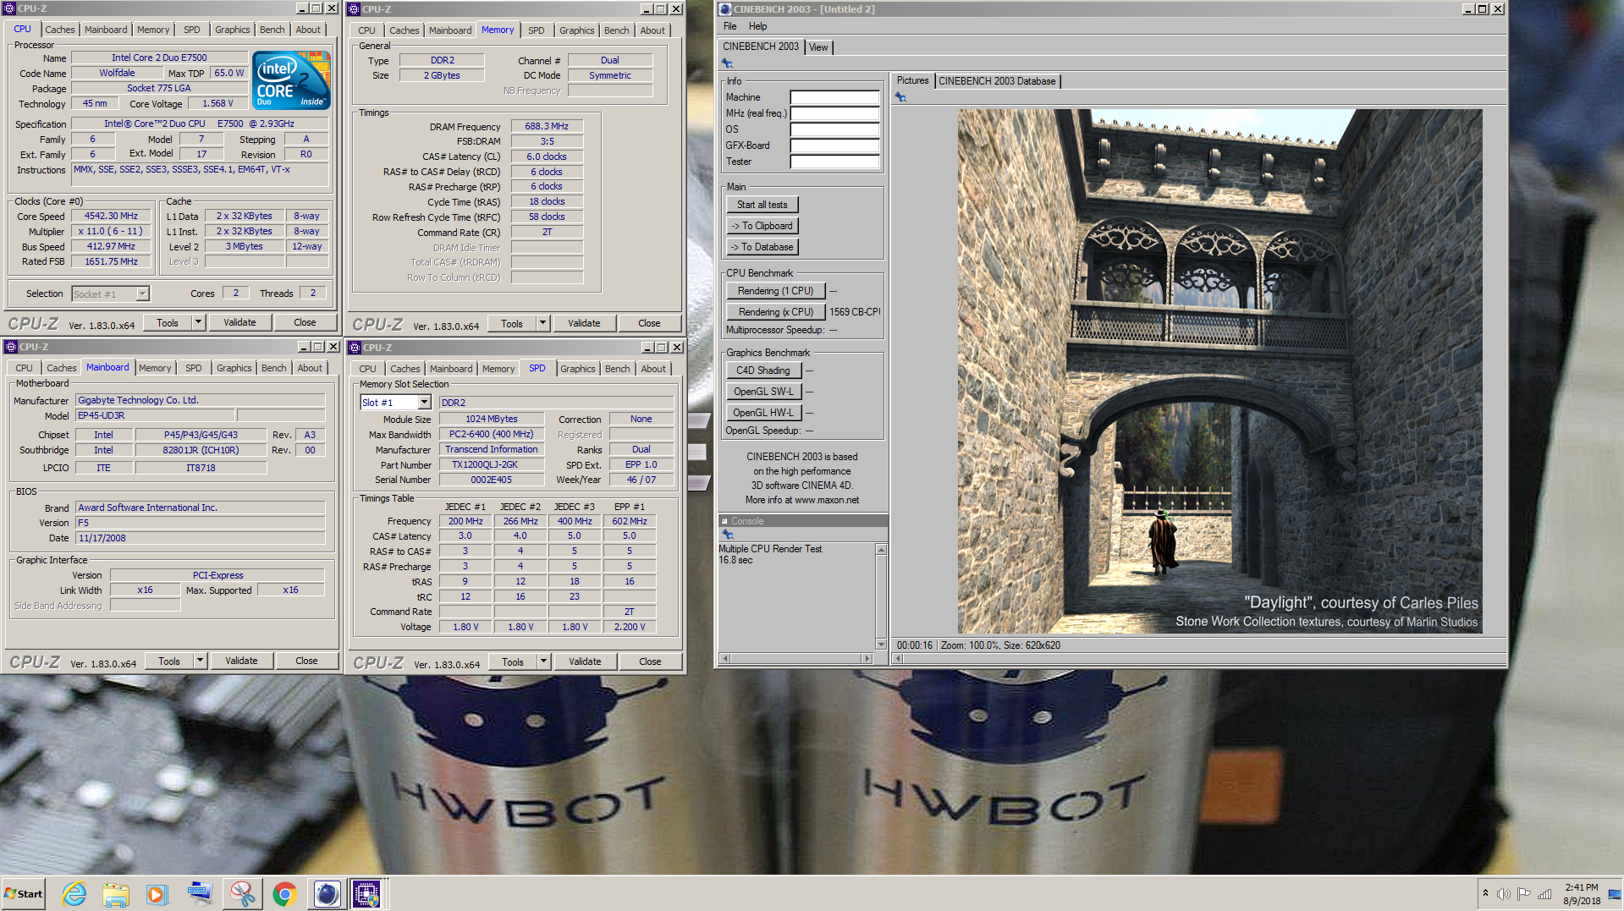Click Tools button in Mainboard tab window
This screenshot has height=911, width=1624.
(169, 661)
